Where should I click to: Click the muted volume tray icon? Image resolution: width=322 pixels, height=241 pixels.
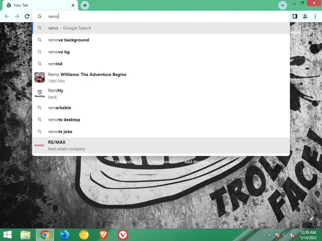tap(292, 235)
